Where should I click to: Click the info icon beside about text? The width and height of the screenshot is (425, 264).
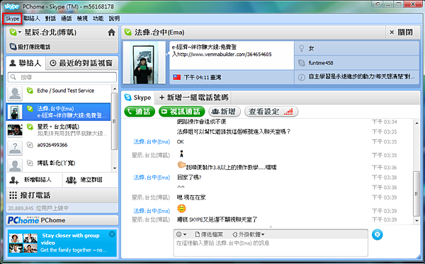[x=302, y=77]
